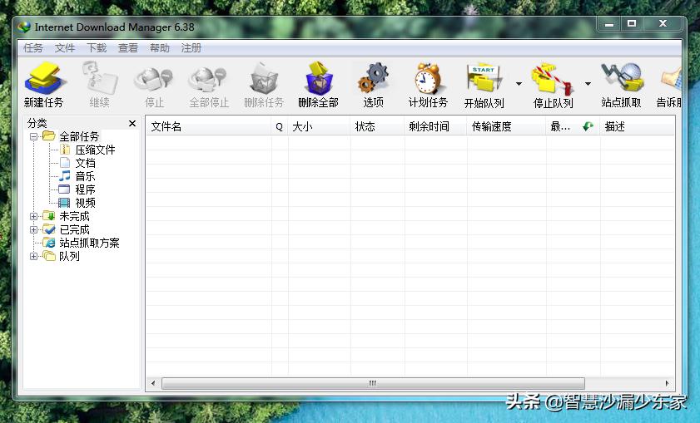Image resolution: width=700 pixels, height=423 pixels.
Task: Maximize the Internet Download Manager window
Action: click(632, 24)
